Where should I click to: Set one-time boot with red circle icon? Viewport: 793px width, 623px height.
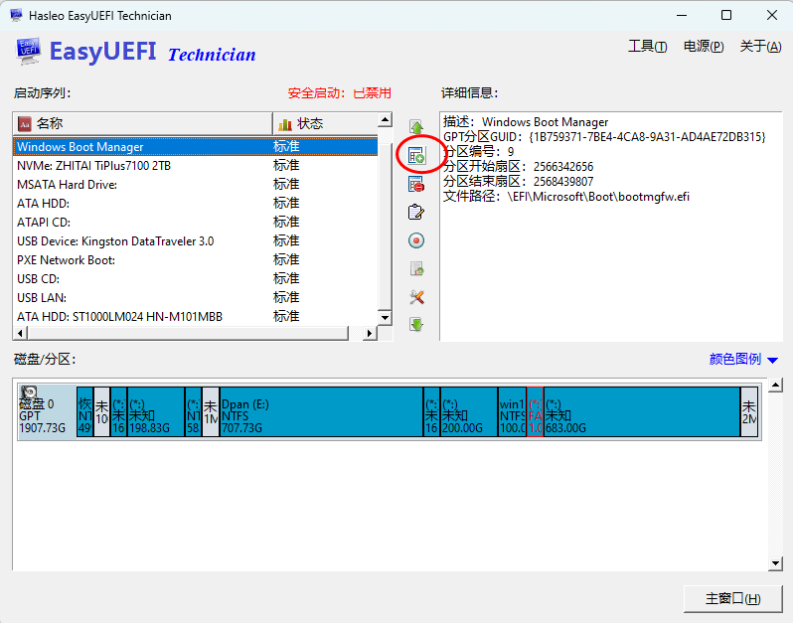[416, 240]
